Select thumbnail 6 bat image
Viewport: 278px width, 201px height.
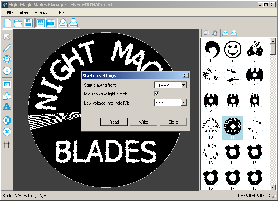click(x=254, y=77)
